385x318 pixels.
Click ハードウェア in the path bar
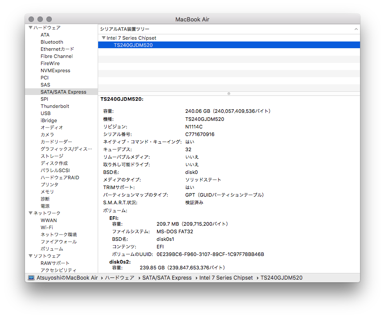[120, 278]
